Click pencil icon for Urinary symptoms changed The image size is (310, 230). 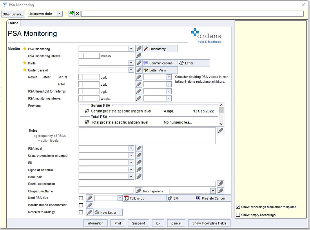(139, 155)
